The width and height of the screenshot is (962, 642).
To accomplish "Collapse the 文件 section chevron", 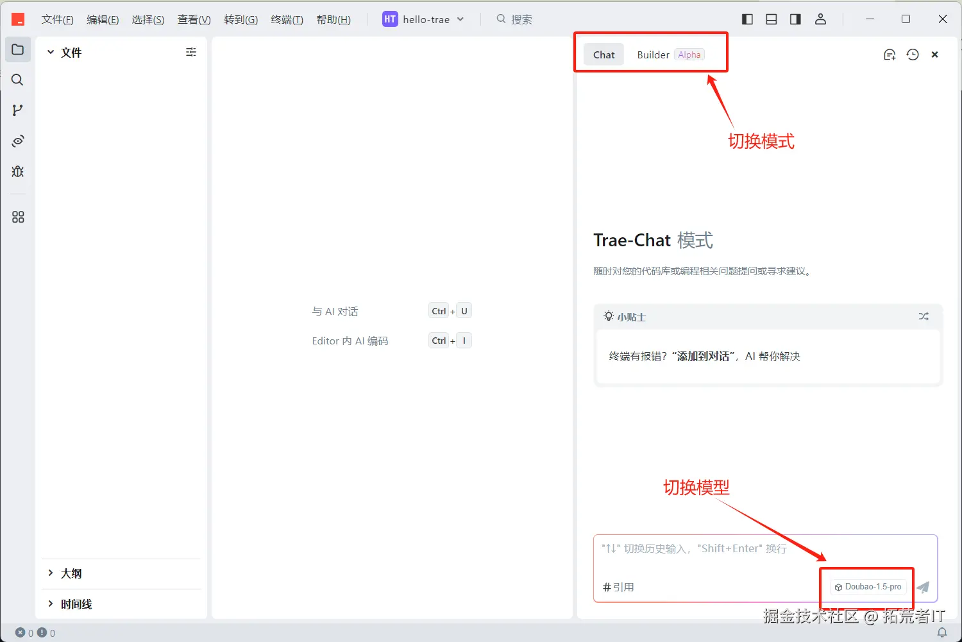I will 51,52.
